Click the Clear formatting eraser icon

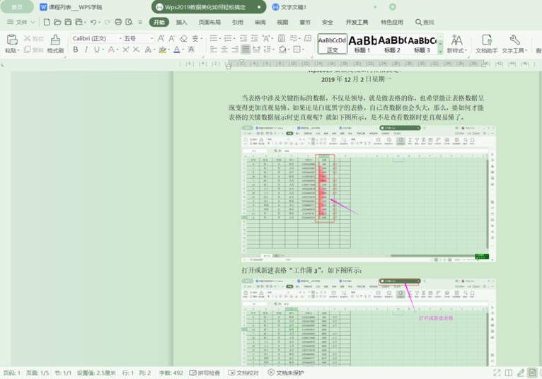[x=183, y=38]
